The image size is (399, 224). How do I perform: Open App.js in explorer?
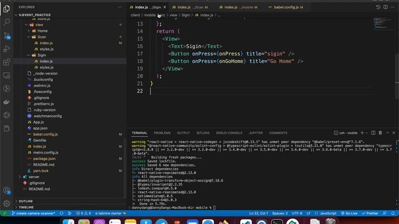(x=38, y=122)
